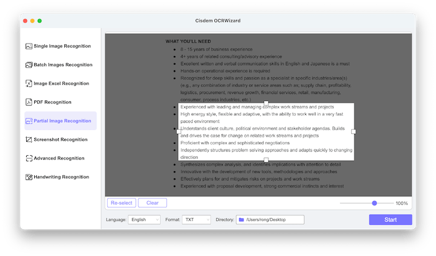Viewport: 436px width, 256px height.
Task: Click the Single Image Recognition icon
Action: 29,46
